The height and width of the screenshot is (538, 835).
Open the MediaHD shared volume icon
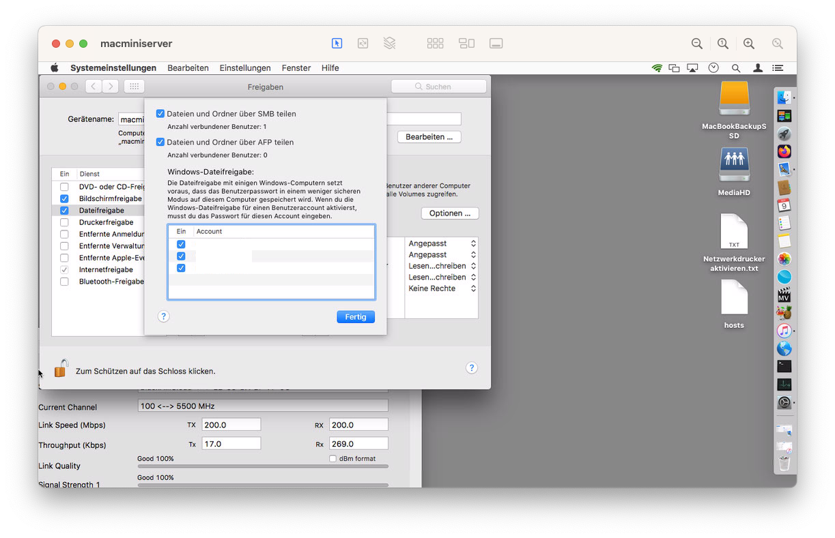pos(734,166)
